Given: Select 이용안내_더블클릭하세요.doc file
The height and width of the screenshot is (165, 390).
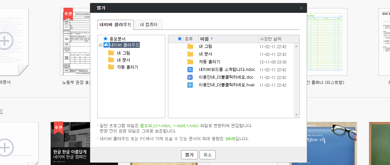Looking at the screenshot, I should 226,77.
